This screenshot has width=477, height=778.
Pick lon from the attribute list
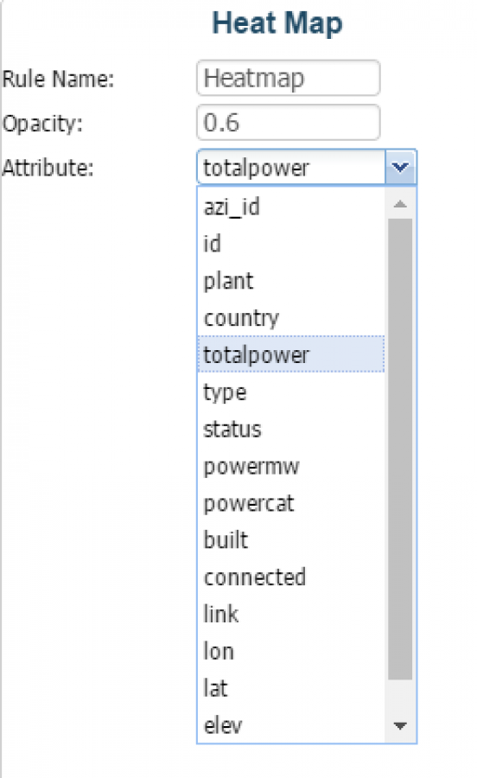[x=291, y=651]
